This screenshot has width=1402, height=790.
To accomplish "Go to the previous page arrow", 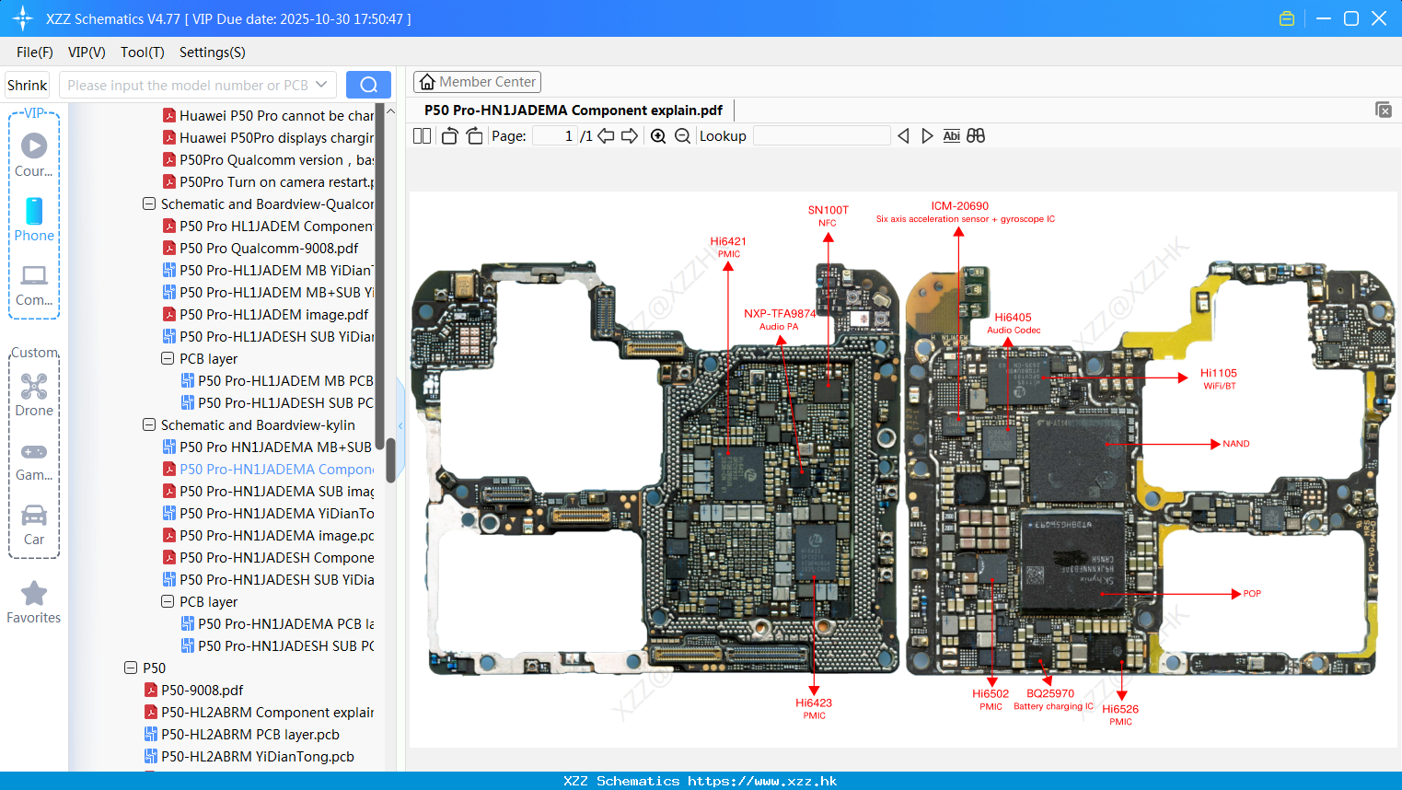I will coord(606,136).
